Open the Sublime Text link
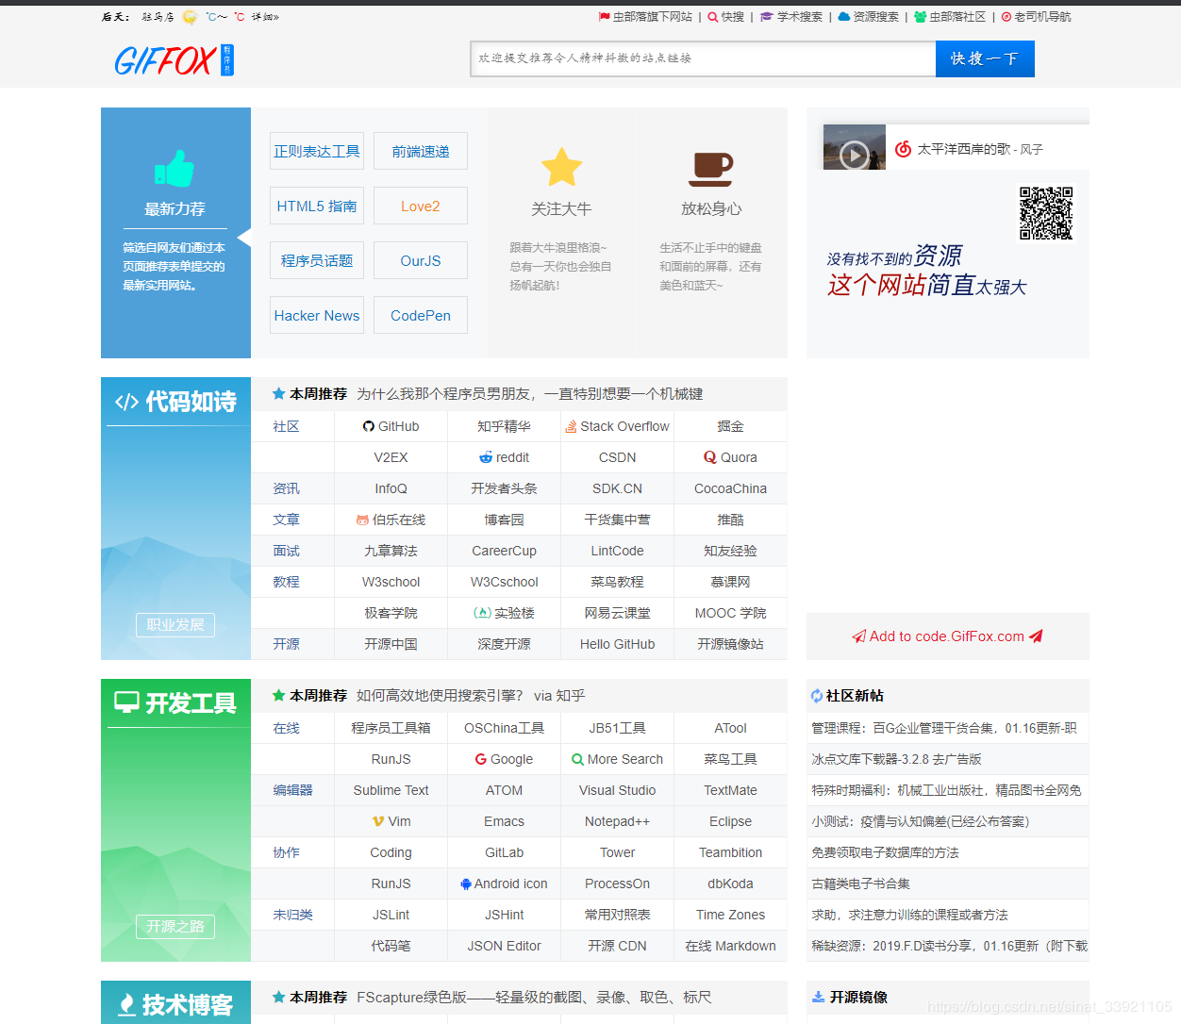 (x=391, y=790)
